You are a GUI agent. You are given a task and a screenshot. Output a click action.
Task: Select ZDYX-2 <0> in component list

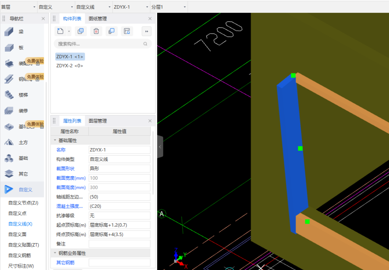point(70,66)
